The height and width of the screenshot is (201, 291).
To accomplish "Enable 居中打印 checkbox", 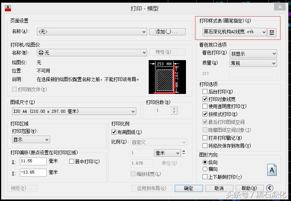I will (x=72, y=161).
